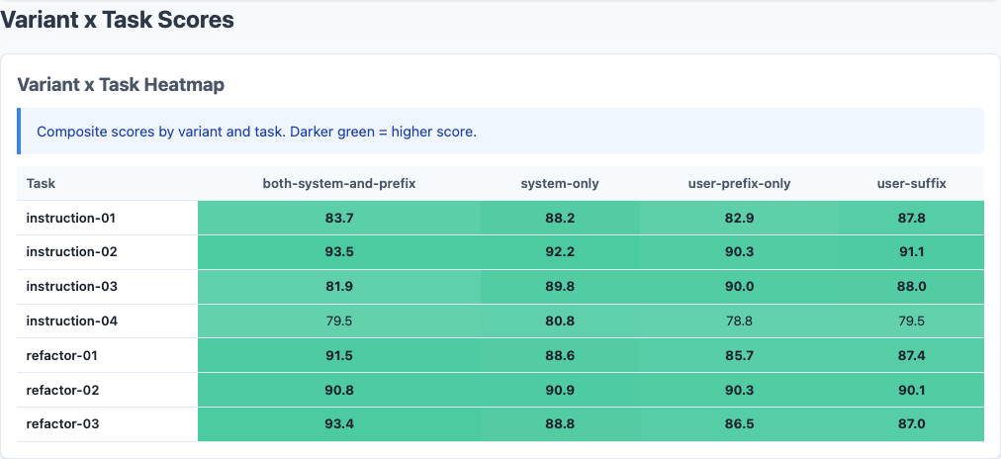1001x459 pixels.
Task: Click the 93.5 score cell for instruction-02
Action: click(x=339, y=252)
